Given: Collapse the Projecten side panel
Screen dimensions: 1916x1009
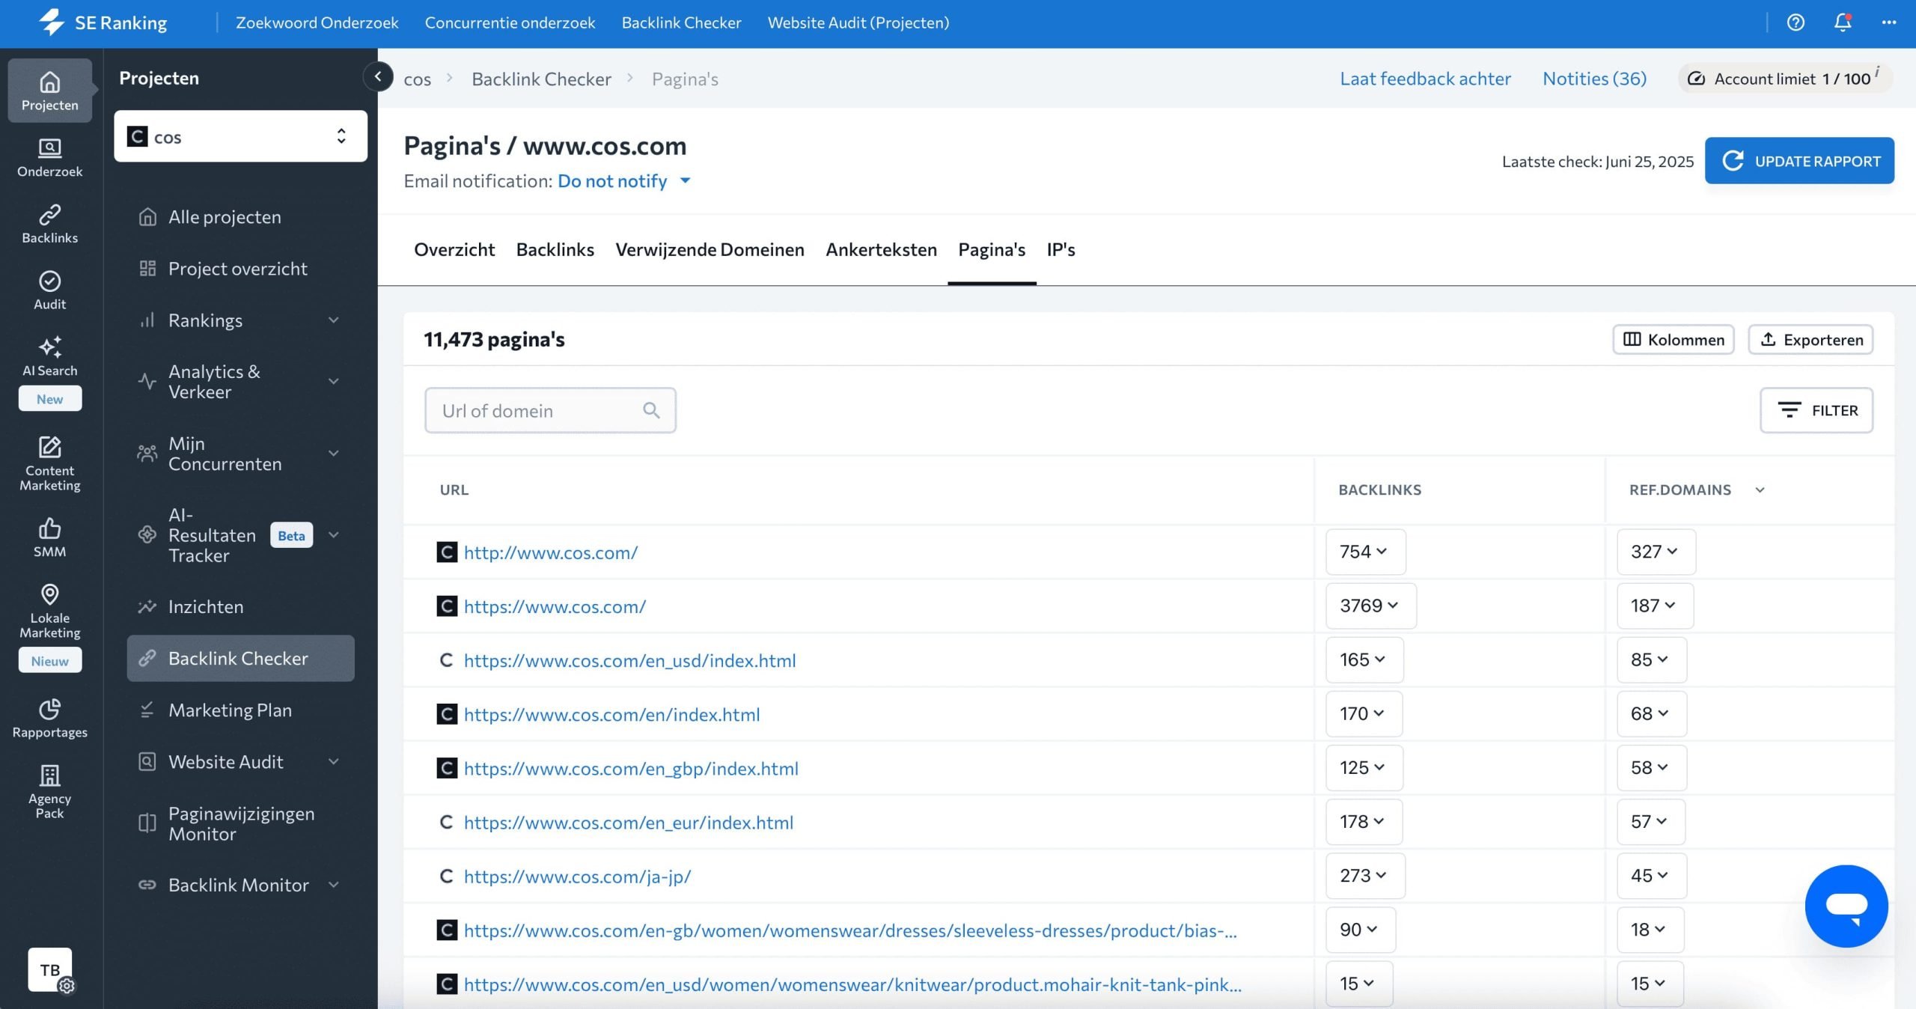Looking at the screenshot, I should pos(378,76).
